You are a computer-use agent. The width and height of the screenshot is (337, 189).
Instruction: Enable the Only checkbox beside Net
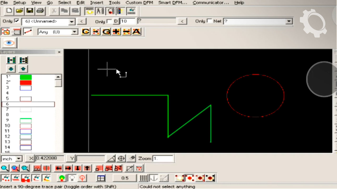(210, 21)
